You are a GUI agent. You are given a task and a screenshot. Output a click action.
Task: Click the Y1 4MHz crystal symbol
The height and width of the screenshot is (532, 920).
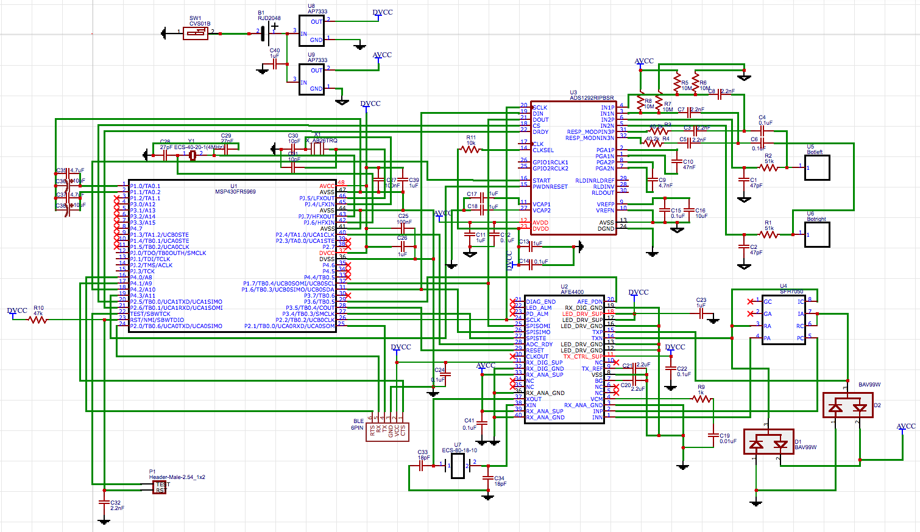point(193,156)
